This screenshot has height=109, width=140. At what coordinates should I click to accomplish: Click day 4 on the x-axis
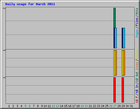coord(21,106)
